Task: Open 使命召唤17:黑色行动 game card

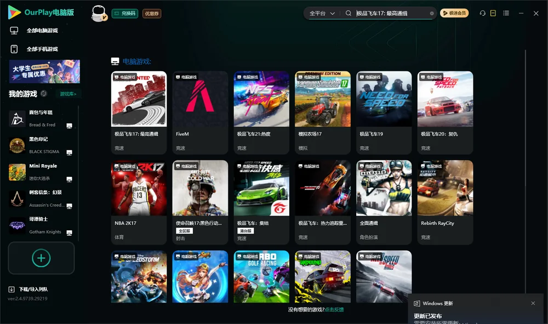Action: (200, 202)
